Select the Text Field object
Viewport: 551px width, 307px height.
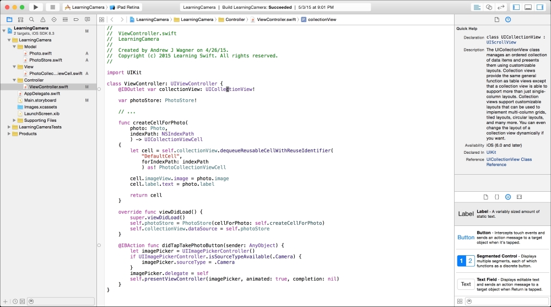[x=503, y=284]
